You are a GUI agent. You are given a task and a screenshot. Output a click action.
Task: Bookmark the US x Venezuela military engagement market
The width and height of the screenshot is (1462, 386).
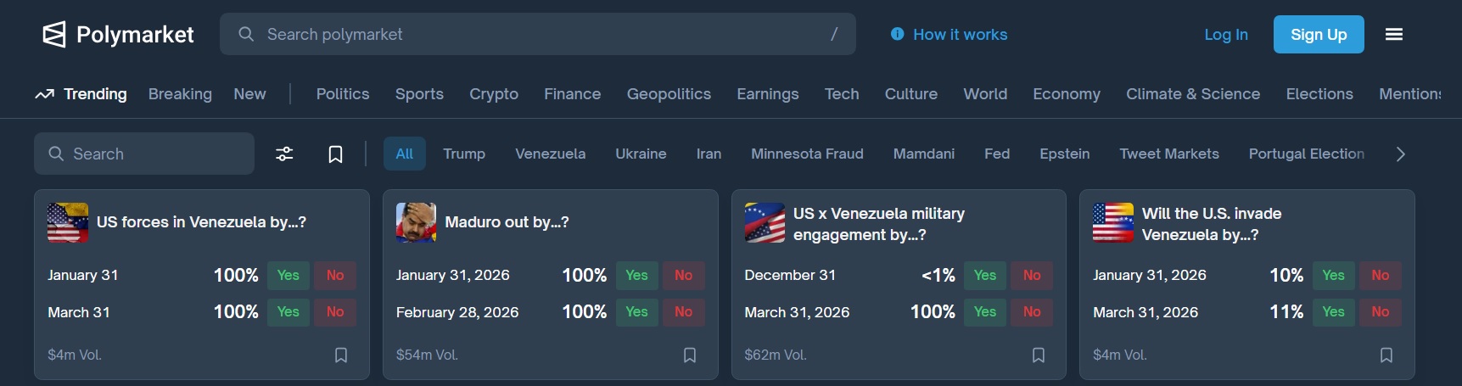[1039, 355]
